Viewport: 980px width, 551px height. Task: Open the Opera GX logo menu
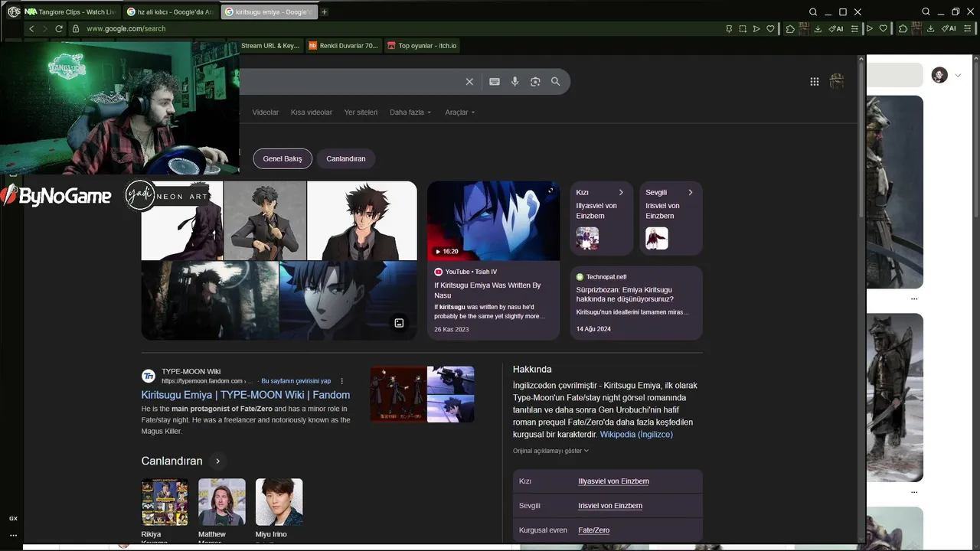14,11
